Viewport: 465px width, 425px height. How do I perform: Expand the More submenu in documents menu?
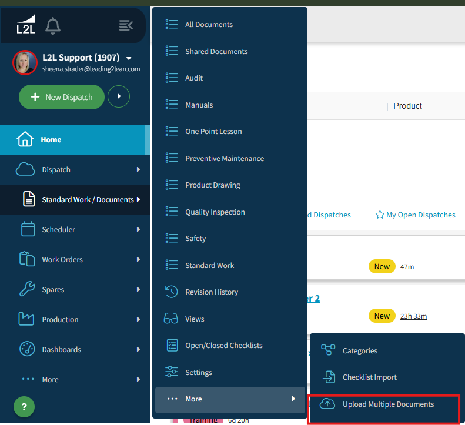click(230, 399)
